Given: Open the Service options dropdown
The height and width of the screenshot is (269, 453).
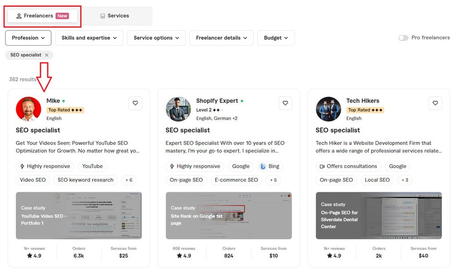Looking at the screenshot, I should click(156, 38).
